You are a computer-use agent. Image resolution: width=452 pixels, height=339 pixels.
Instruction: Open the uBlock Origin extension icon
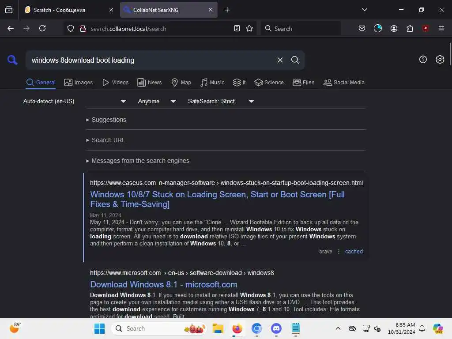pyautogui.click(x=425, y=28)
